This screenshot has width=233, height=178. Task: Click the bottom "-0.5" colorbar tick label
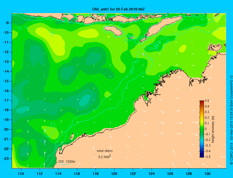point(208,157)
